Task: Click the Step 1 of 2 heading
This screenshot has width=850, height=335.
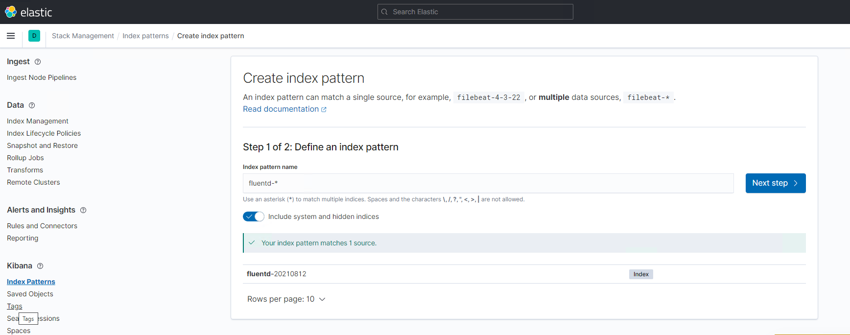Action: (321, 147)
